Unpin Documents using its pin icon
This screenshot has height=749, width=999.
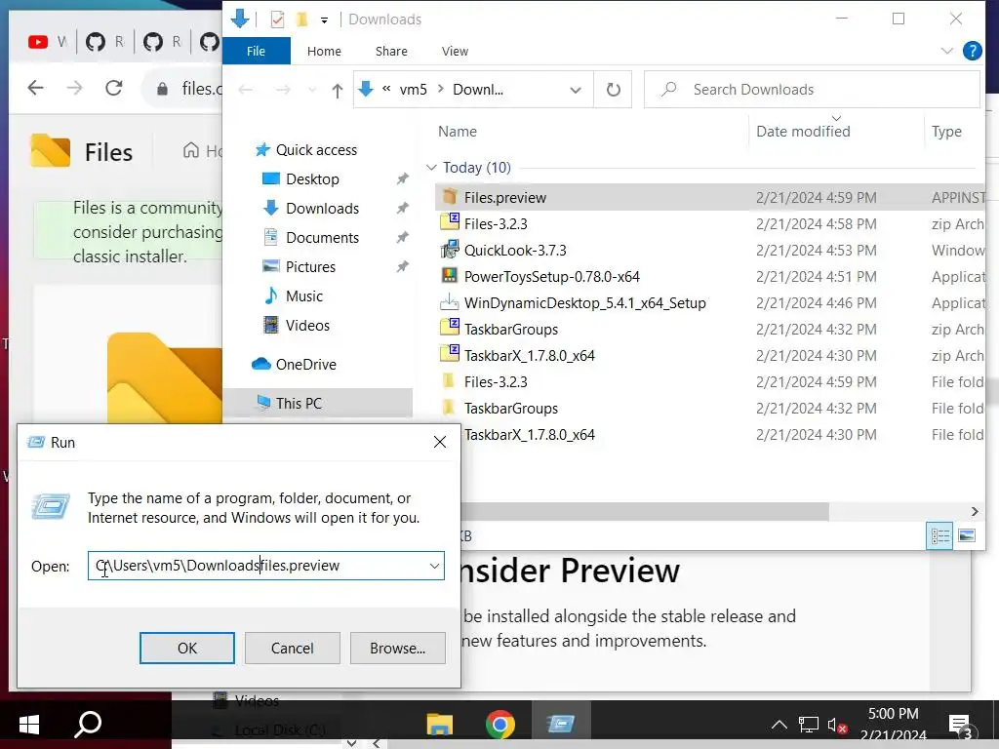click(402, 238)
